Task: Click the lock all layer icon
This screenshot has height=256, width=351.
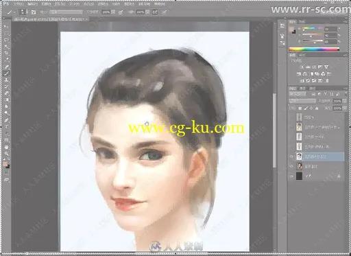Action: tap(317, 108)
